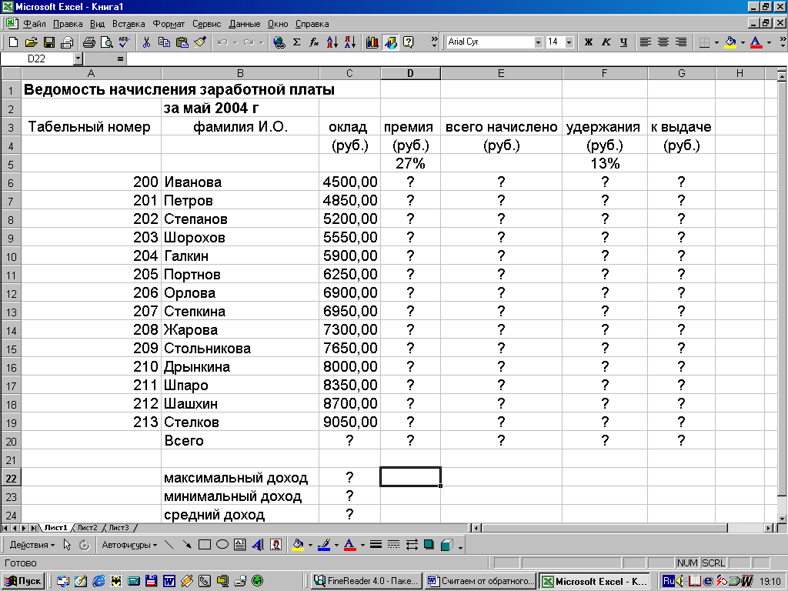Viewport: 788px width, 591px height.
Task: Open the Формат menu
Action: click(169, 24)
